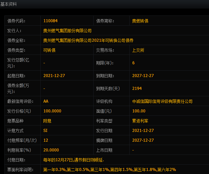Image resolution: width=209 pixels, height=174 pixels.
Task: Select the 基本资料 section header
Action: tap(8, 4)
